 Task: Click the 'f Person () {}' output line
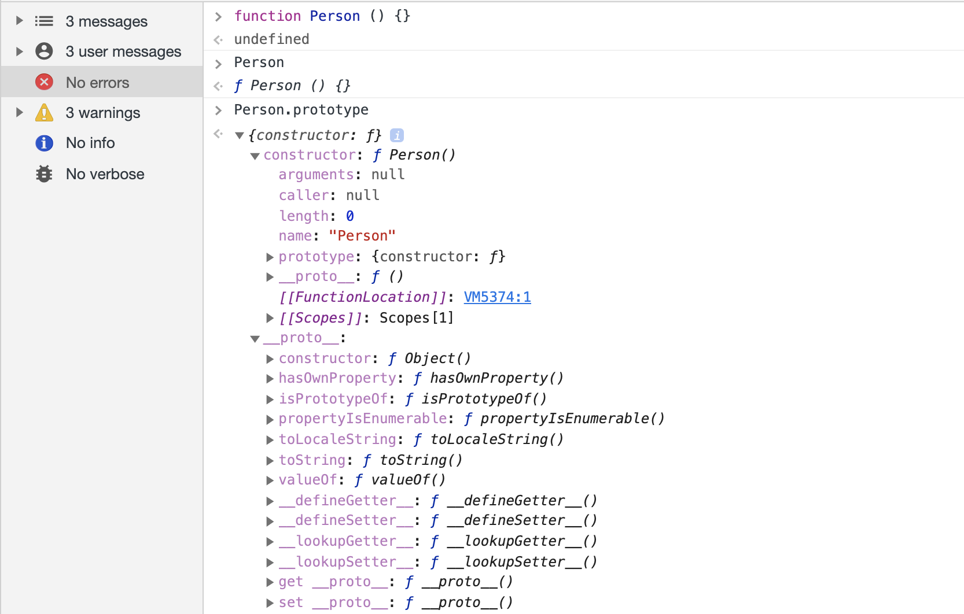tap(292, 86)
